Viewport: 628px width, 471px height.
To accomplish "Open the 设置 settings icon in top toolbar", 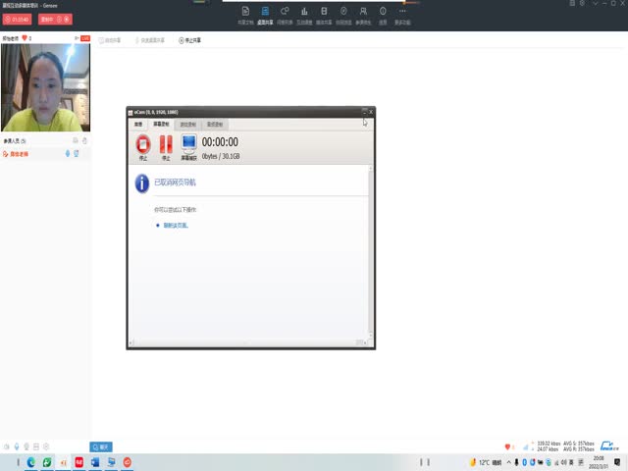I will 383,14.
